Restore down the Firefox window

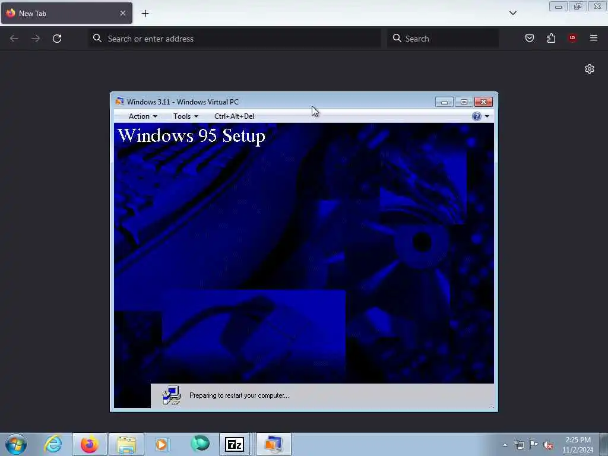[x=578, y=7]
